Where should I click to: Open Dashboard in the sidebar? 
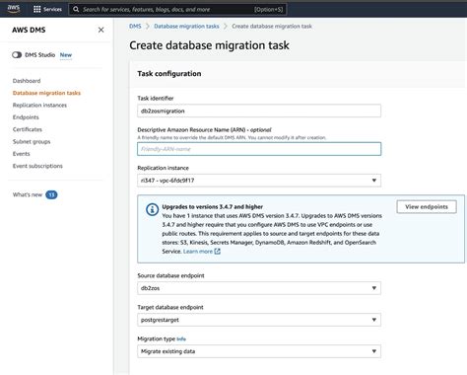pos(27,81)
